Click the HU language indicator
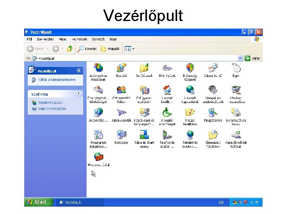286x214 pixels. (x=221, y=203)
